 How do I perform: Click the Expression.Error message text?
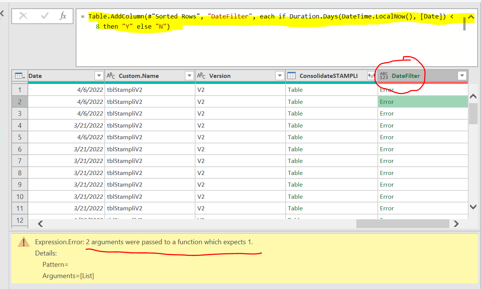pos(144,242)
